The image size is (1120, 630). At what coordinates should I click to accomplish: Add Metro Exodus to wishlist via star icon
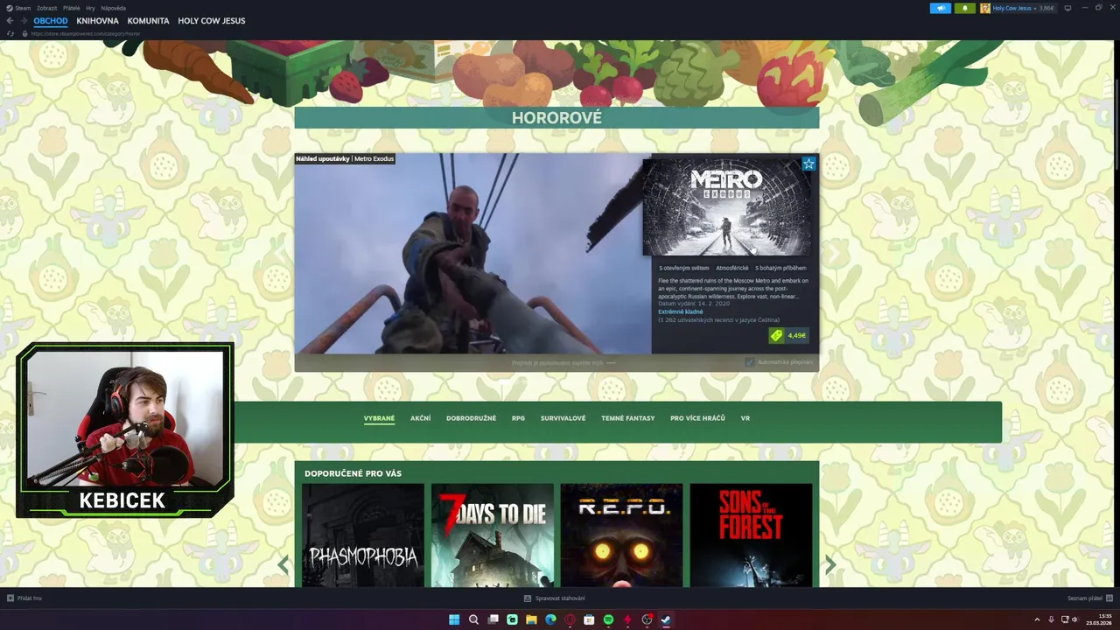click(x=808, y=164)
